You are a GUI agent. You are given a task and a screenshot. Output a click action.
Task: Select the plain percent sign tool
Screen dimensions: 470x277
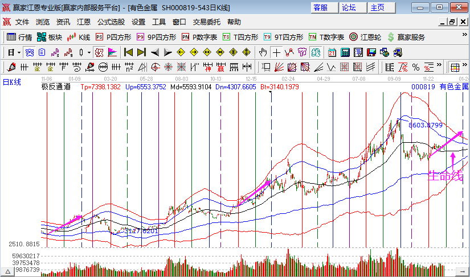click(416, 67)
